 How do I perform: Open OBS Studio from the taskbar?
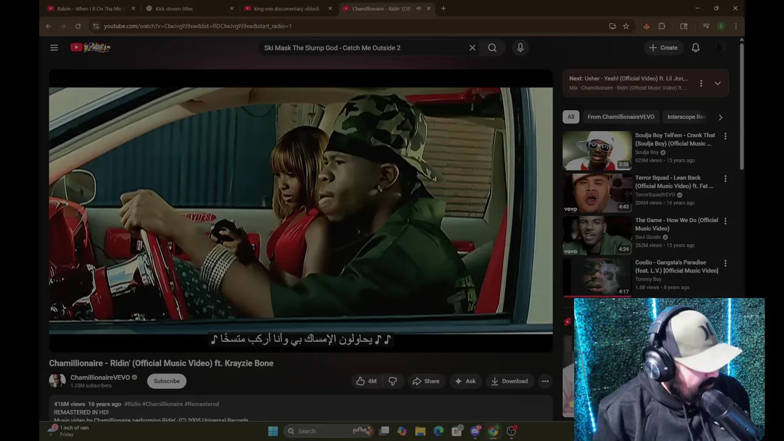511,431
